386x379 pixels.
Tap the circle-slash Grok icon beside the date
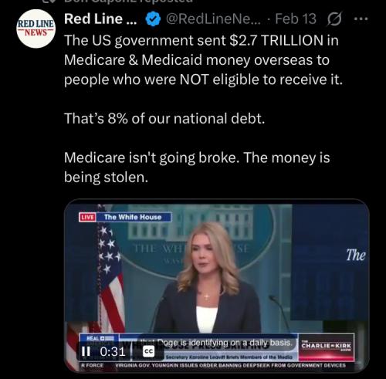click(x=334, y=19)
